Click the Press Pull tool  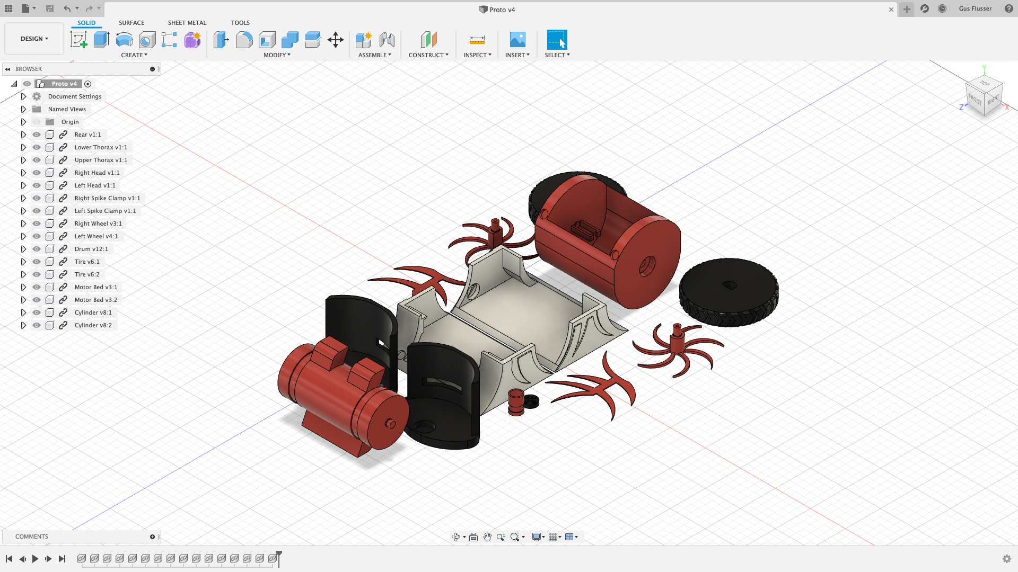click(221, 40)
